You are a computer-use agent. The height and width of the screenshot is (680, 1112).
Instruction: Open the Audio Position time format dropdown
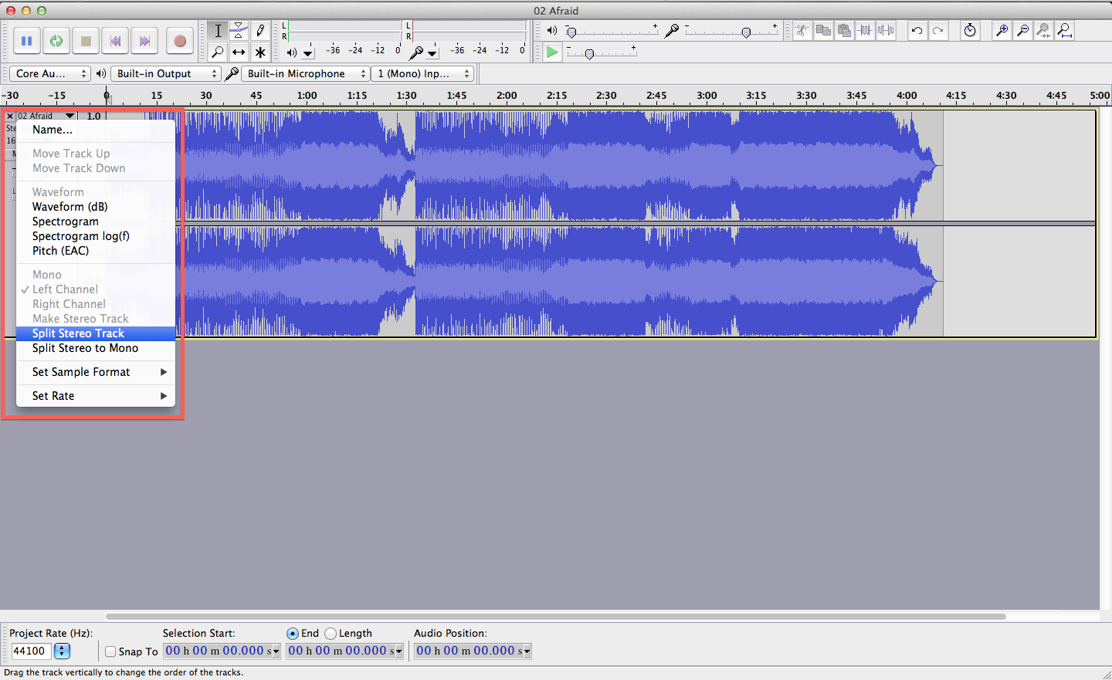[527, 651]
